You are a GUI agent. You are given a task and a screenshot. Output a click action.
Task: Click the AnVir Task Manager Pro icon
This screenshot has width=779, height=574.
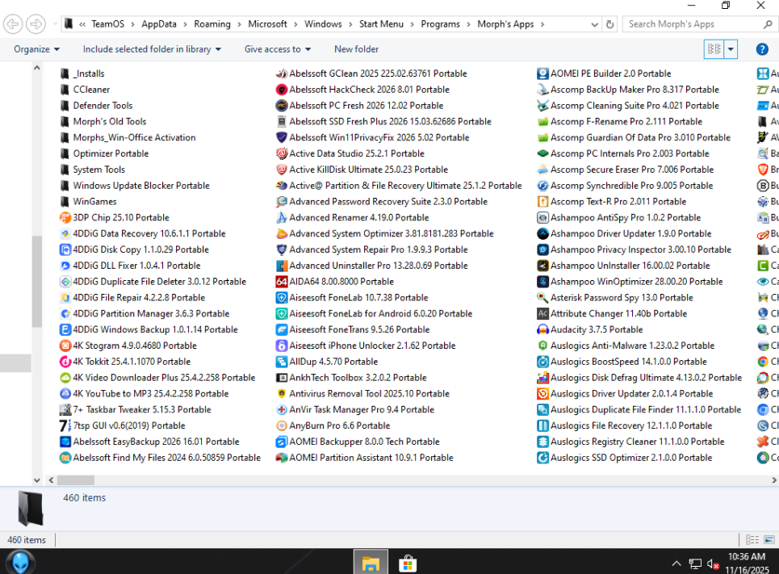(282, 409)
